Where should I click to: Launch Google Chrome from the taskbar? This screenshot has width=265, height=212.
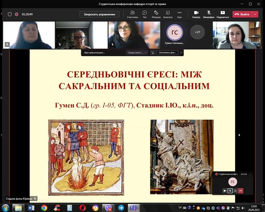coord(44,208)
